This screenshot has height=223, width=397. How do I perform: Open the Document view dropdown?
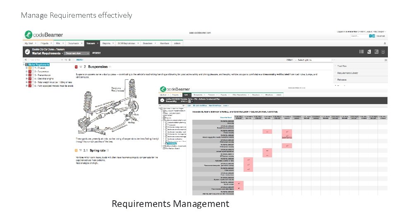coord(77,53)
